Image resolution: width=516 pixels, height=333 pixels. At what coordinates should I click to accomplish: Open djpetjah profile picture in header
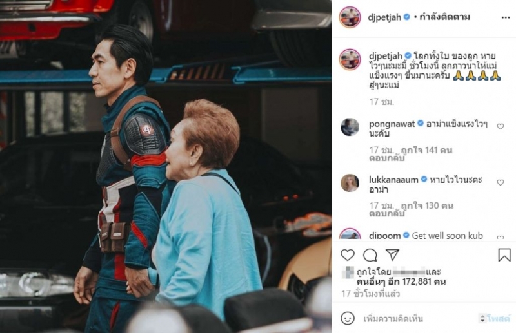click(350, 17)
